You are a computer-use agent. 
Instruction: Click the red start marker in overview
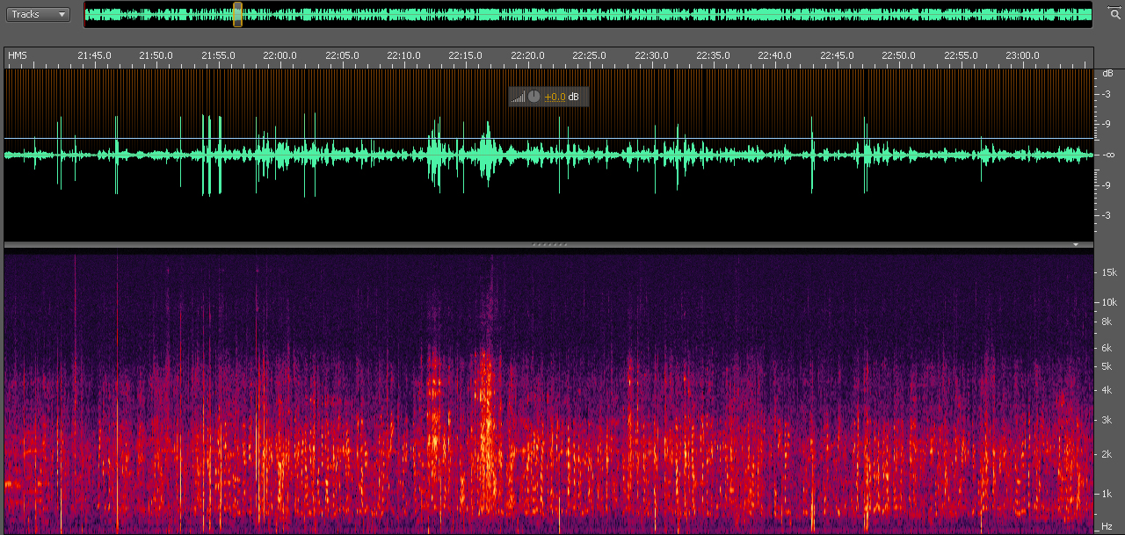(85, 14)
